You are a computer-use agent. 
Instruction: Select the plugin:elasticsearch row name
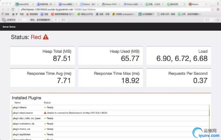point(23,113)
